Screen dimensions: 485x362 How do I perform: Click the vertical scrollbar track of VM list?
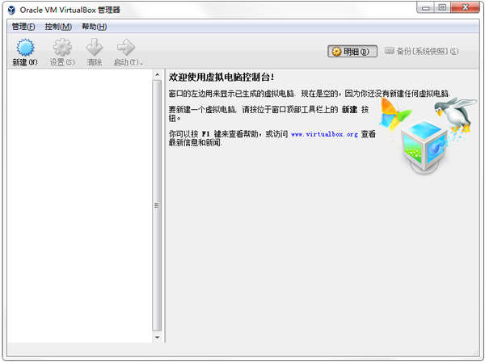pos(157,206)
